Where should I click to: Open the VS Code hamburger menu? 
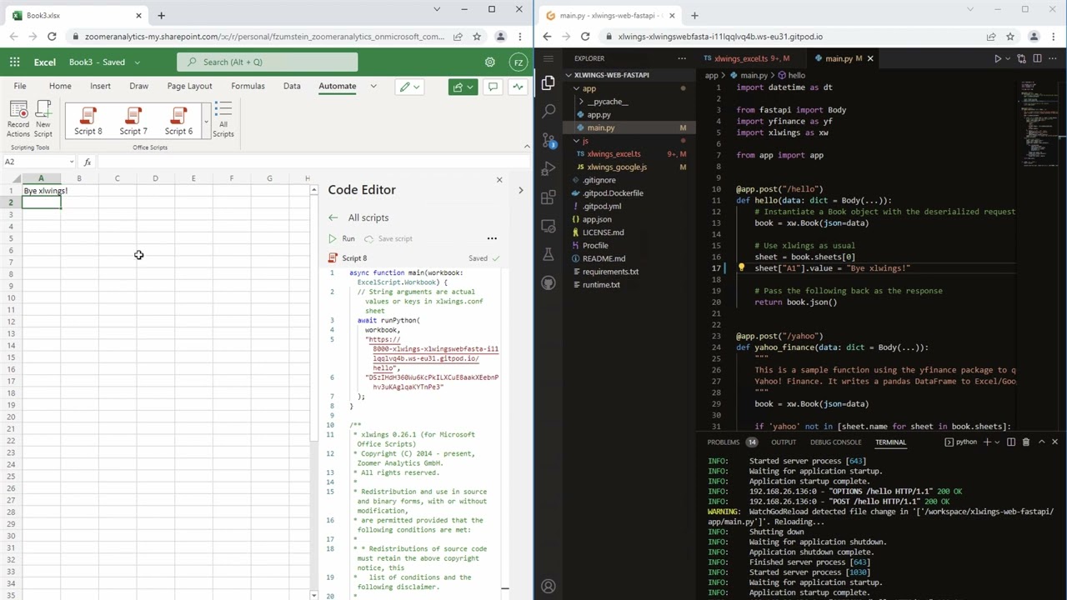pos(548,58)
